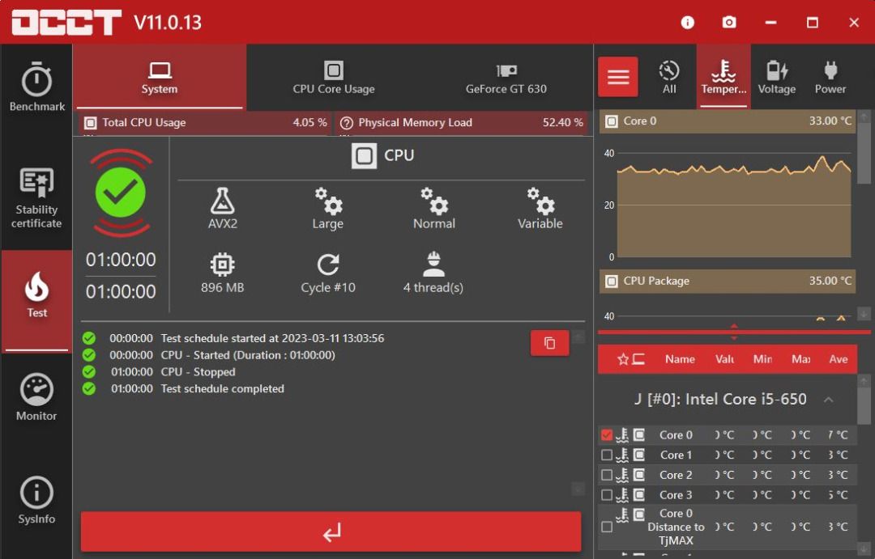The image size is (875, 559).
Task: Click the Normal mode gears icon
Action: (434, 201)
